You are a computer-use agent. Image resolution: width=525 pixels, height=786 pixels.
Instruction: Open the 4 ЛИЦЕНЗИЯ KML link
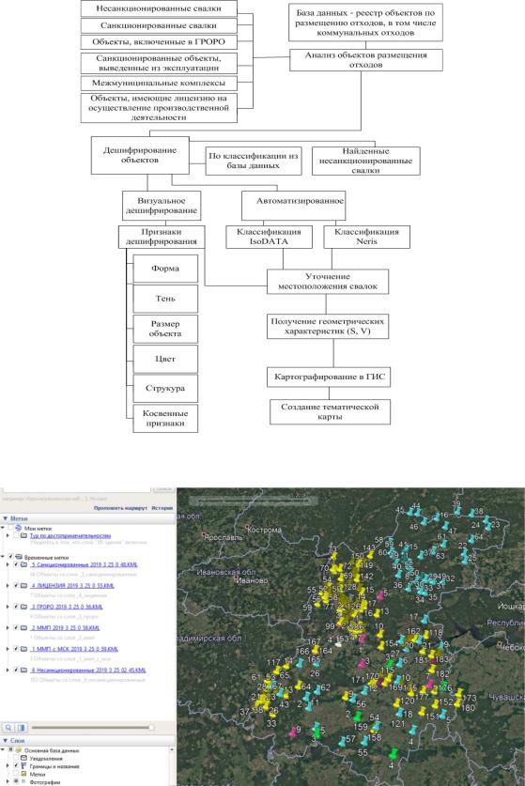pyautogui.click(x=72, y=585)
